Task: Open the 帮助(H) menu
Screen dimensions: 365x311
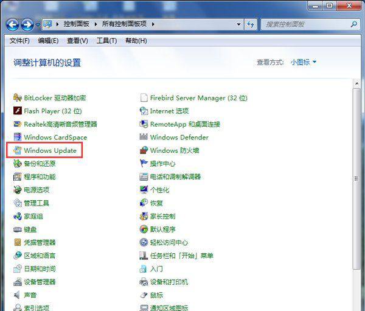Action: [136, 41]
